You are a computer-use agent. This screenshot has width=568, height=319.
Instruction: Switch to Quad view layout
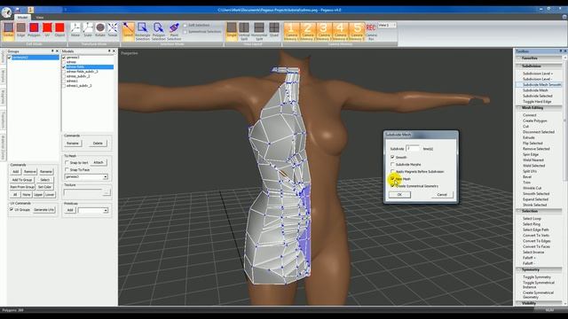274,29
